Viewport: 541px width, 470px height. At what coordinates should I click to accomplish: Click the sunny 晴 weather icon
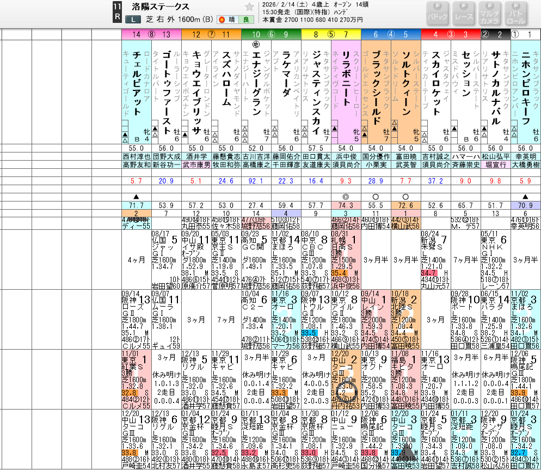[x=227, y=20]
